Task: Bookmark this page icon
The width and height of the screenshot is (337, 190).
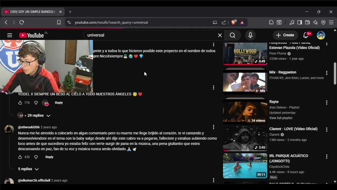Action: click(x=59, y=22)
